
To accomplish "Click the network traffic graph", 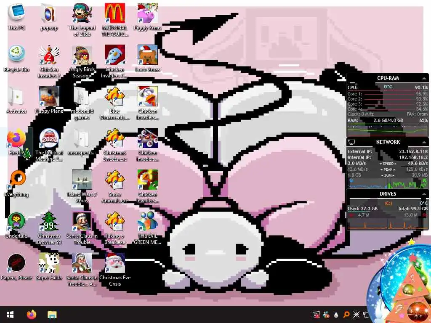I will (388, 183).
